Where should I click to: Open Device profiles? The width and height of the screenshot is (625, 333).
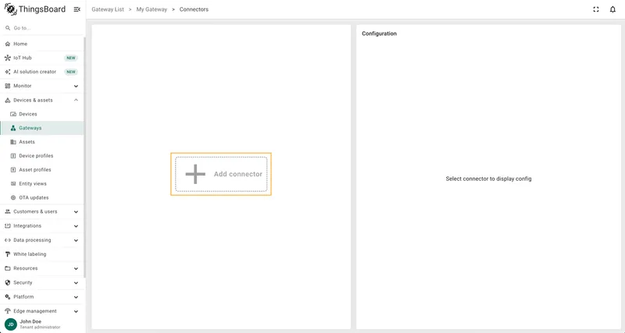click(x=42, y=155)
